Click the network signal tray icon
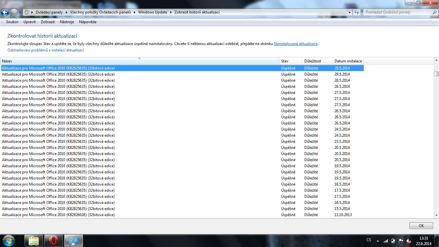The image size is (439, 247). (x=386, y=241)
